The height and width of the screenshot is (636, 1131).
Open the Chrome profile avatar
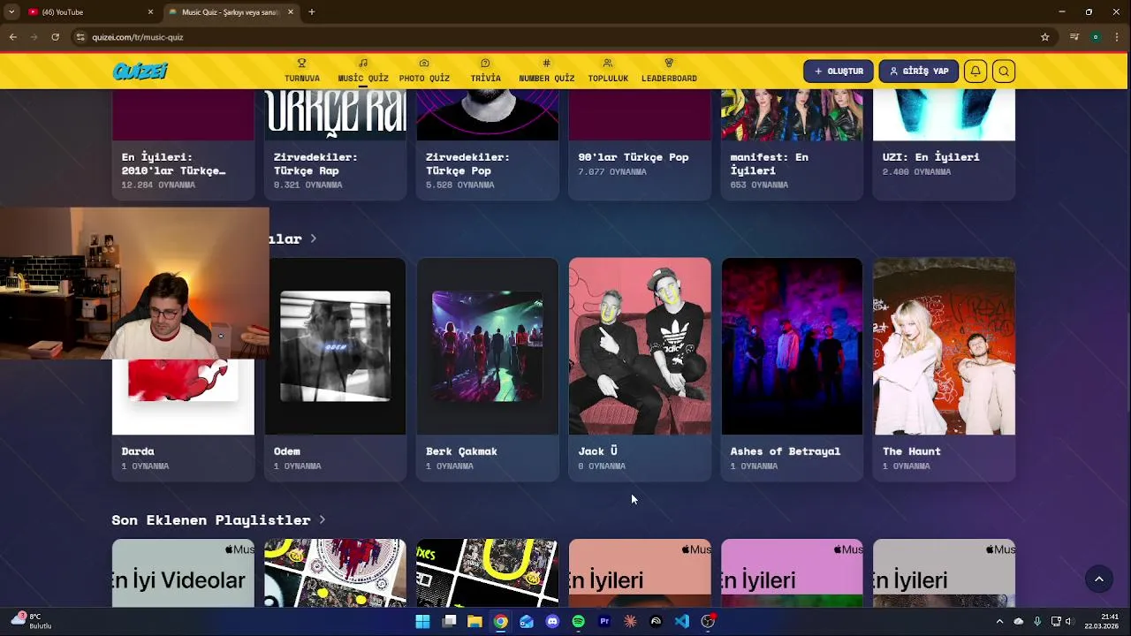pyautogui.click(x=1096, y=37)
